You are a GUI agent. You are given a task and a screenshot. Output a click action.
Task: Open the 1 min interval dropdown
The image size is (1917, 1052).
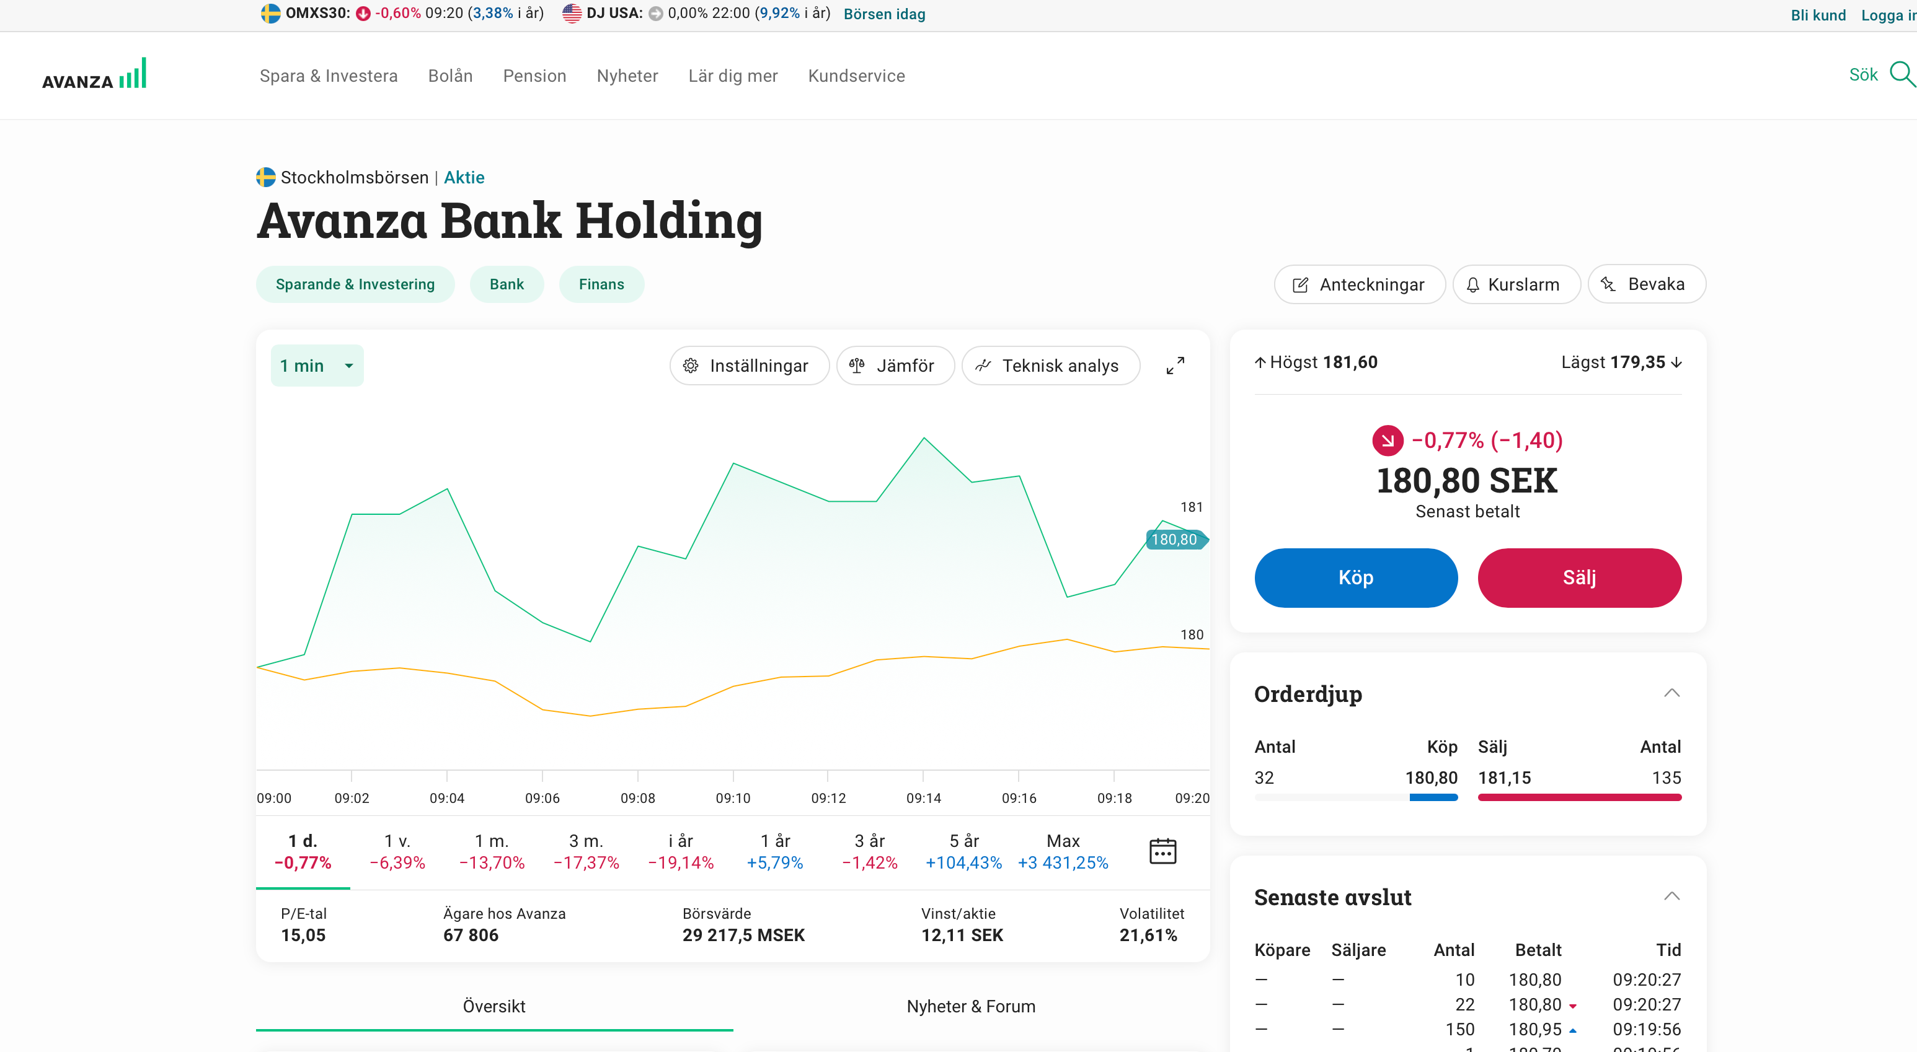coord(317,365)
